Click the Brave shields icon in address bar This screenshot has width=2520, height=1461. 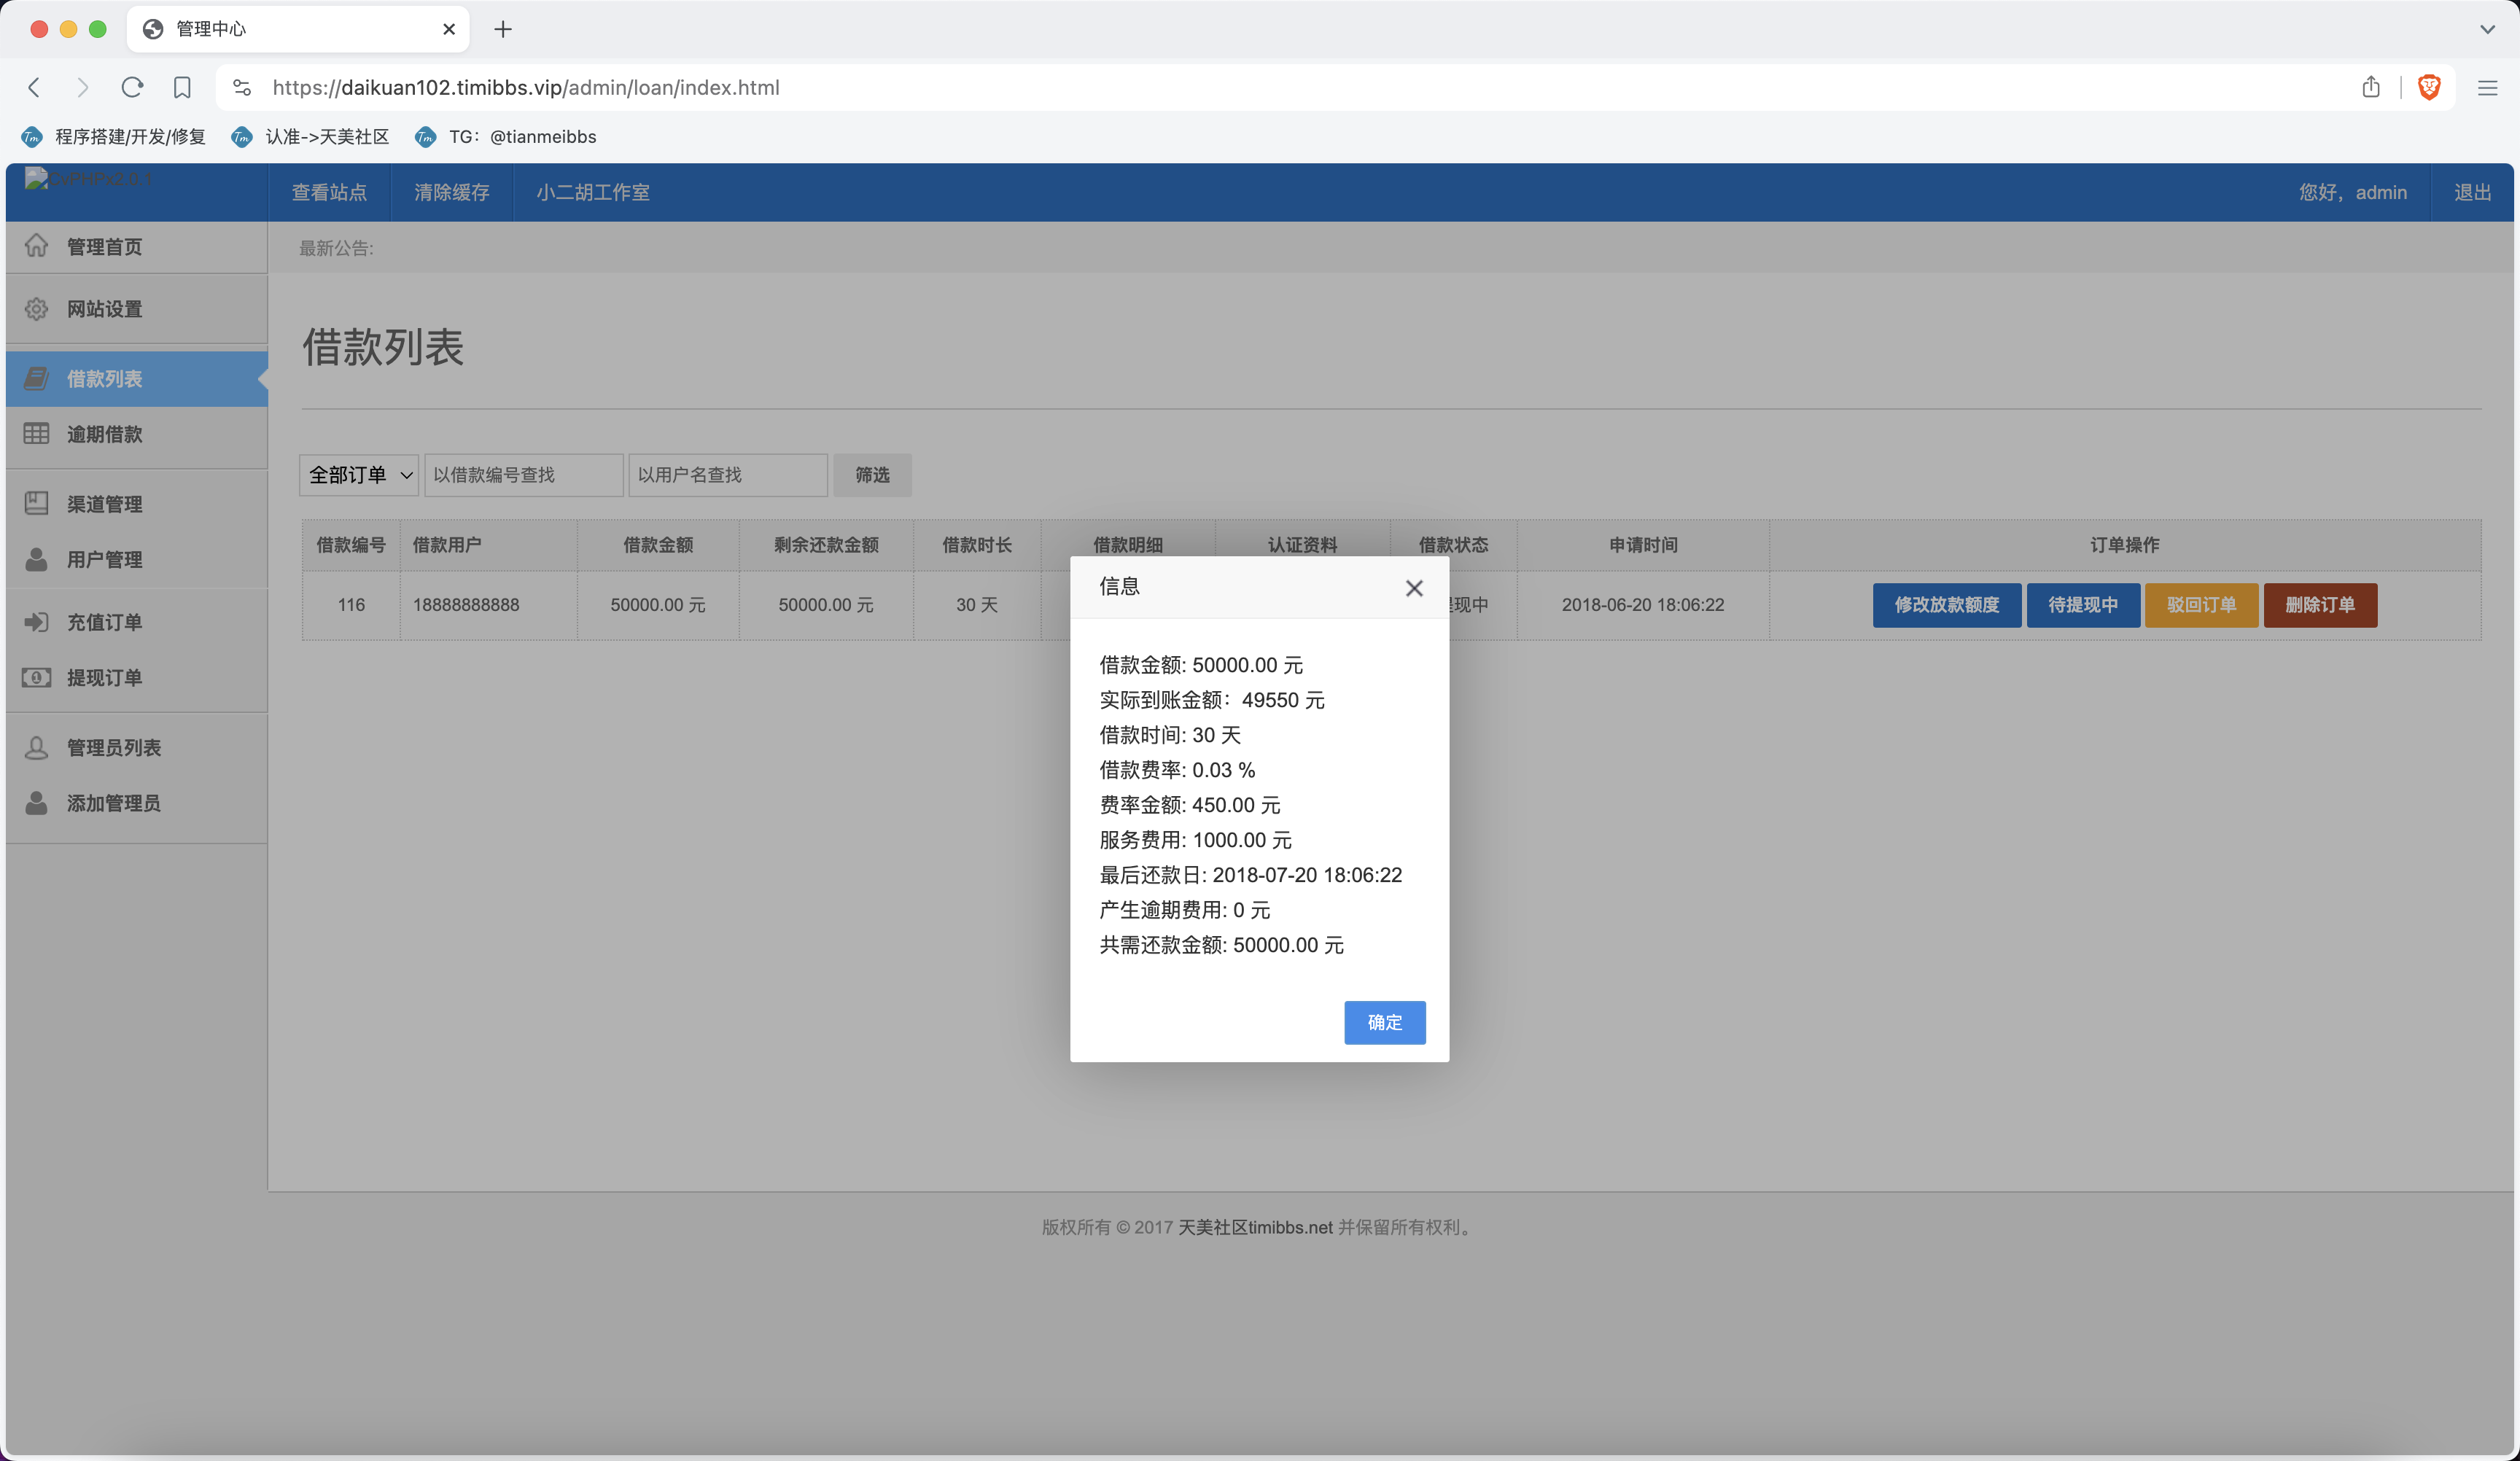click(2429, 87)
